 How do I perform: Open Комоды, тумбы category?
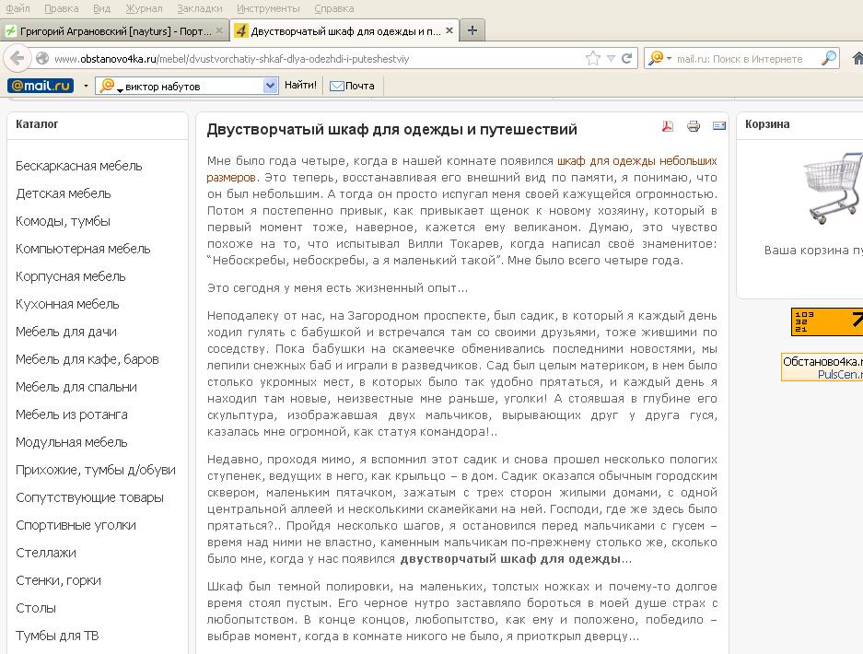(x=63, y=221)
